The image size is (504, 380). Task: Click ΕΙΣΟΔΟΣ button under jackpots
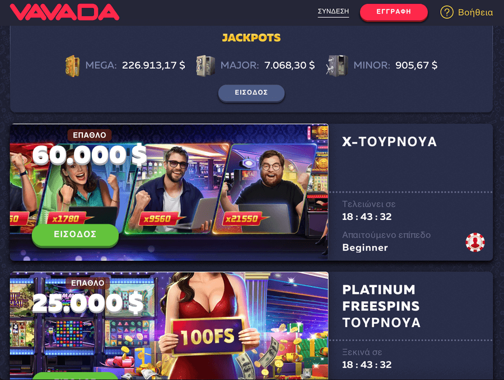pyautogui.click(x=251, y=92)
